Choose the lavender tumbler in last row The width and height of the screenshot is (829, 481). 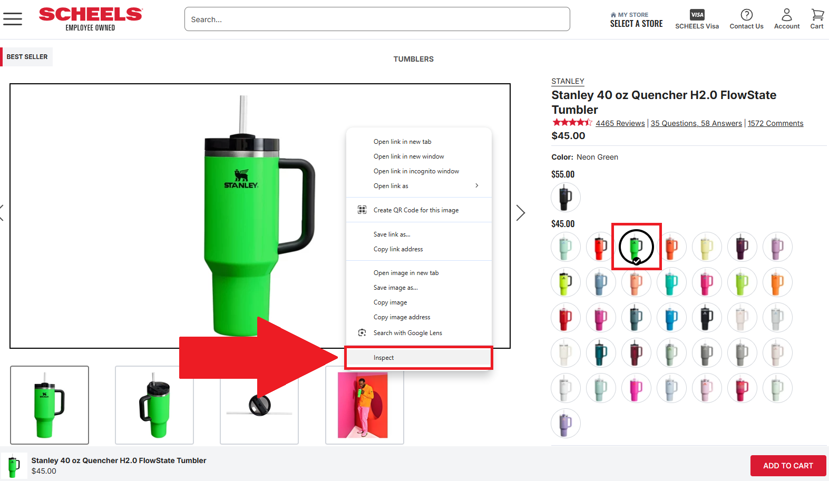565,423
